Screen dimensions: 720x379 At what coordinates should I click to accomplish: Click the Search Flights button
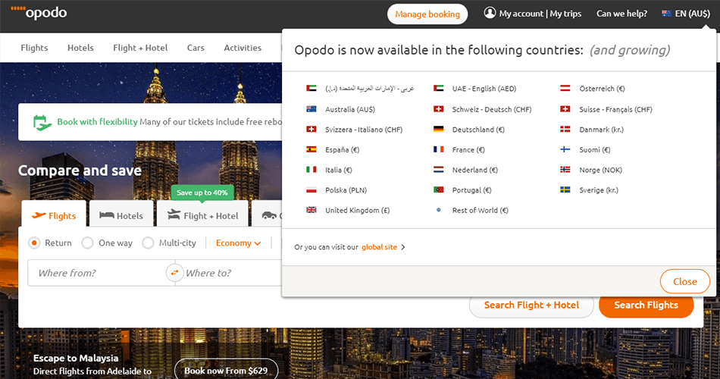646,305
